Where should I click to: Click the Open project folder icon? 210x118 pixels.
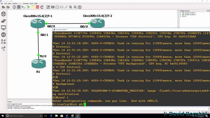point(8,7)
